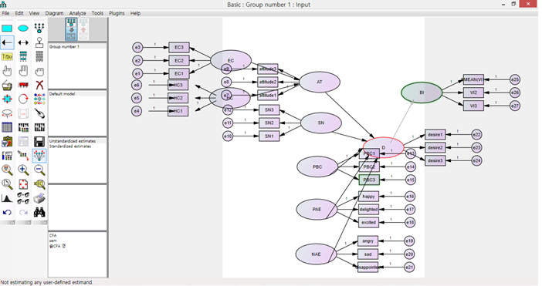Show the entire page with page magnifier
Image resolution: width=542 pixels, height=286 pixels.
click(x=7, y=184)
